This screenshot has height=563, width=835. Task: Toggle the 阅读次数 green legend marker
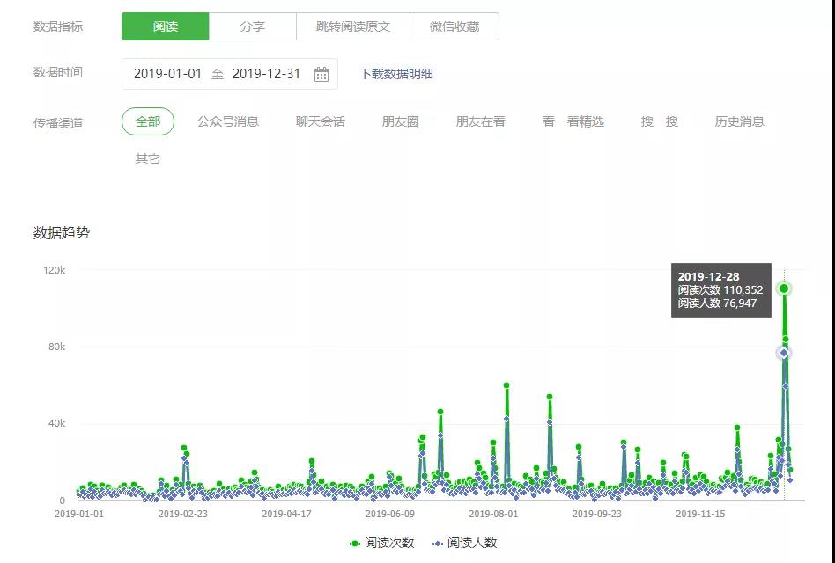[355, 544]
